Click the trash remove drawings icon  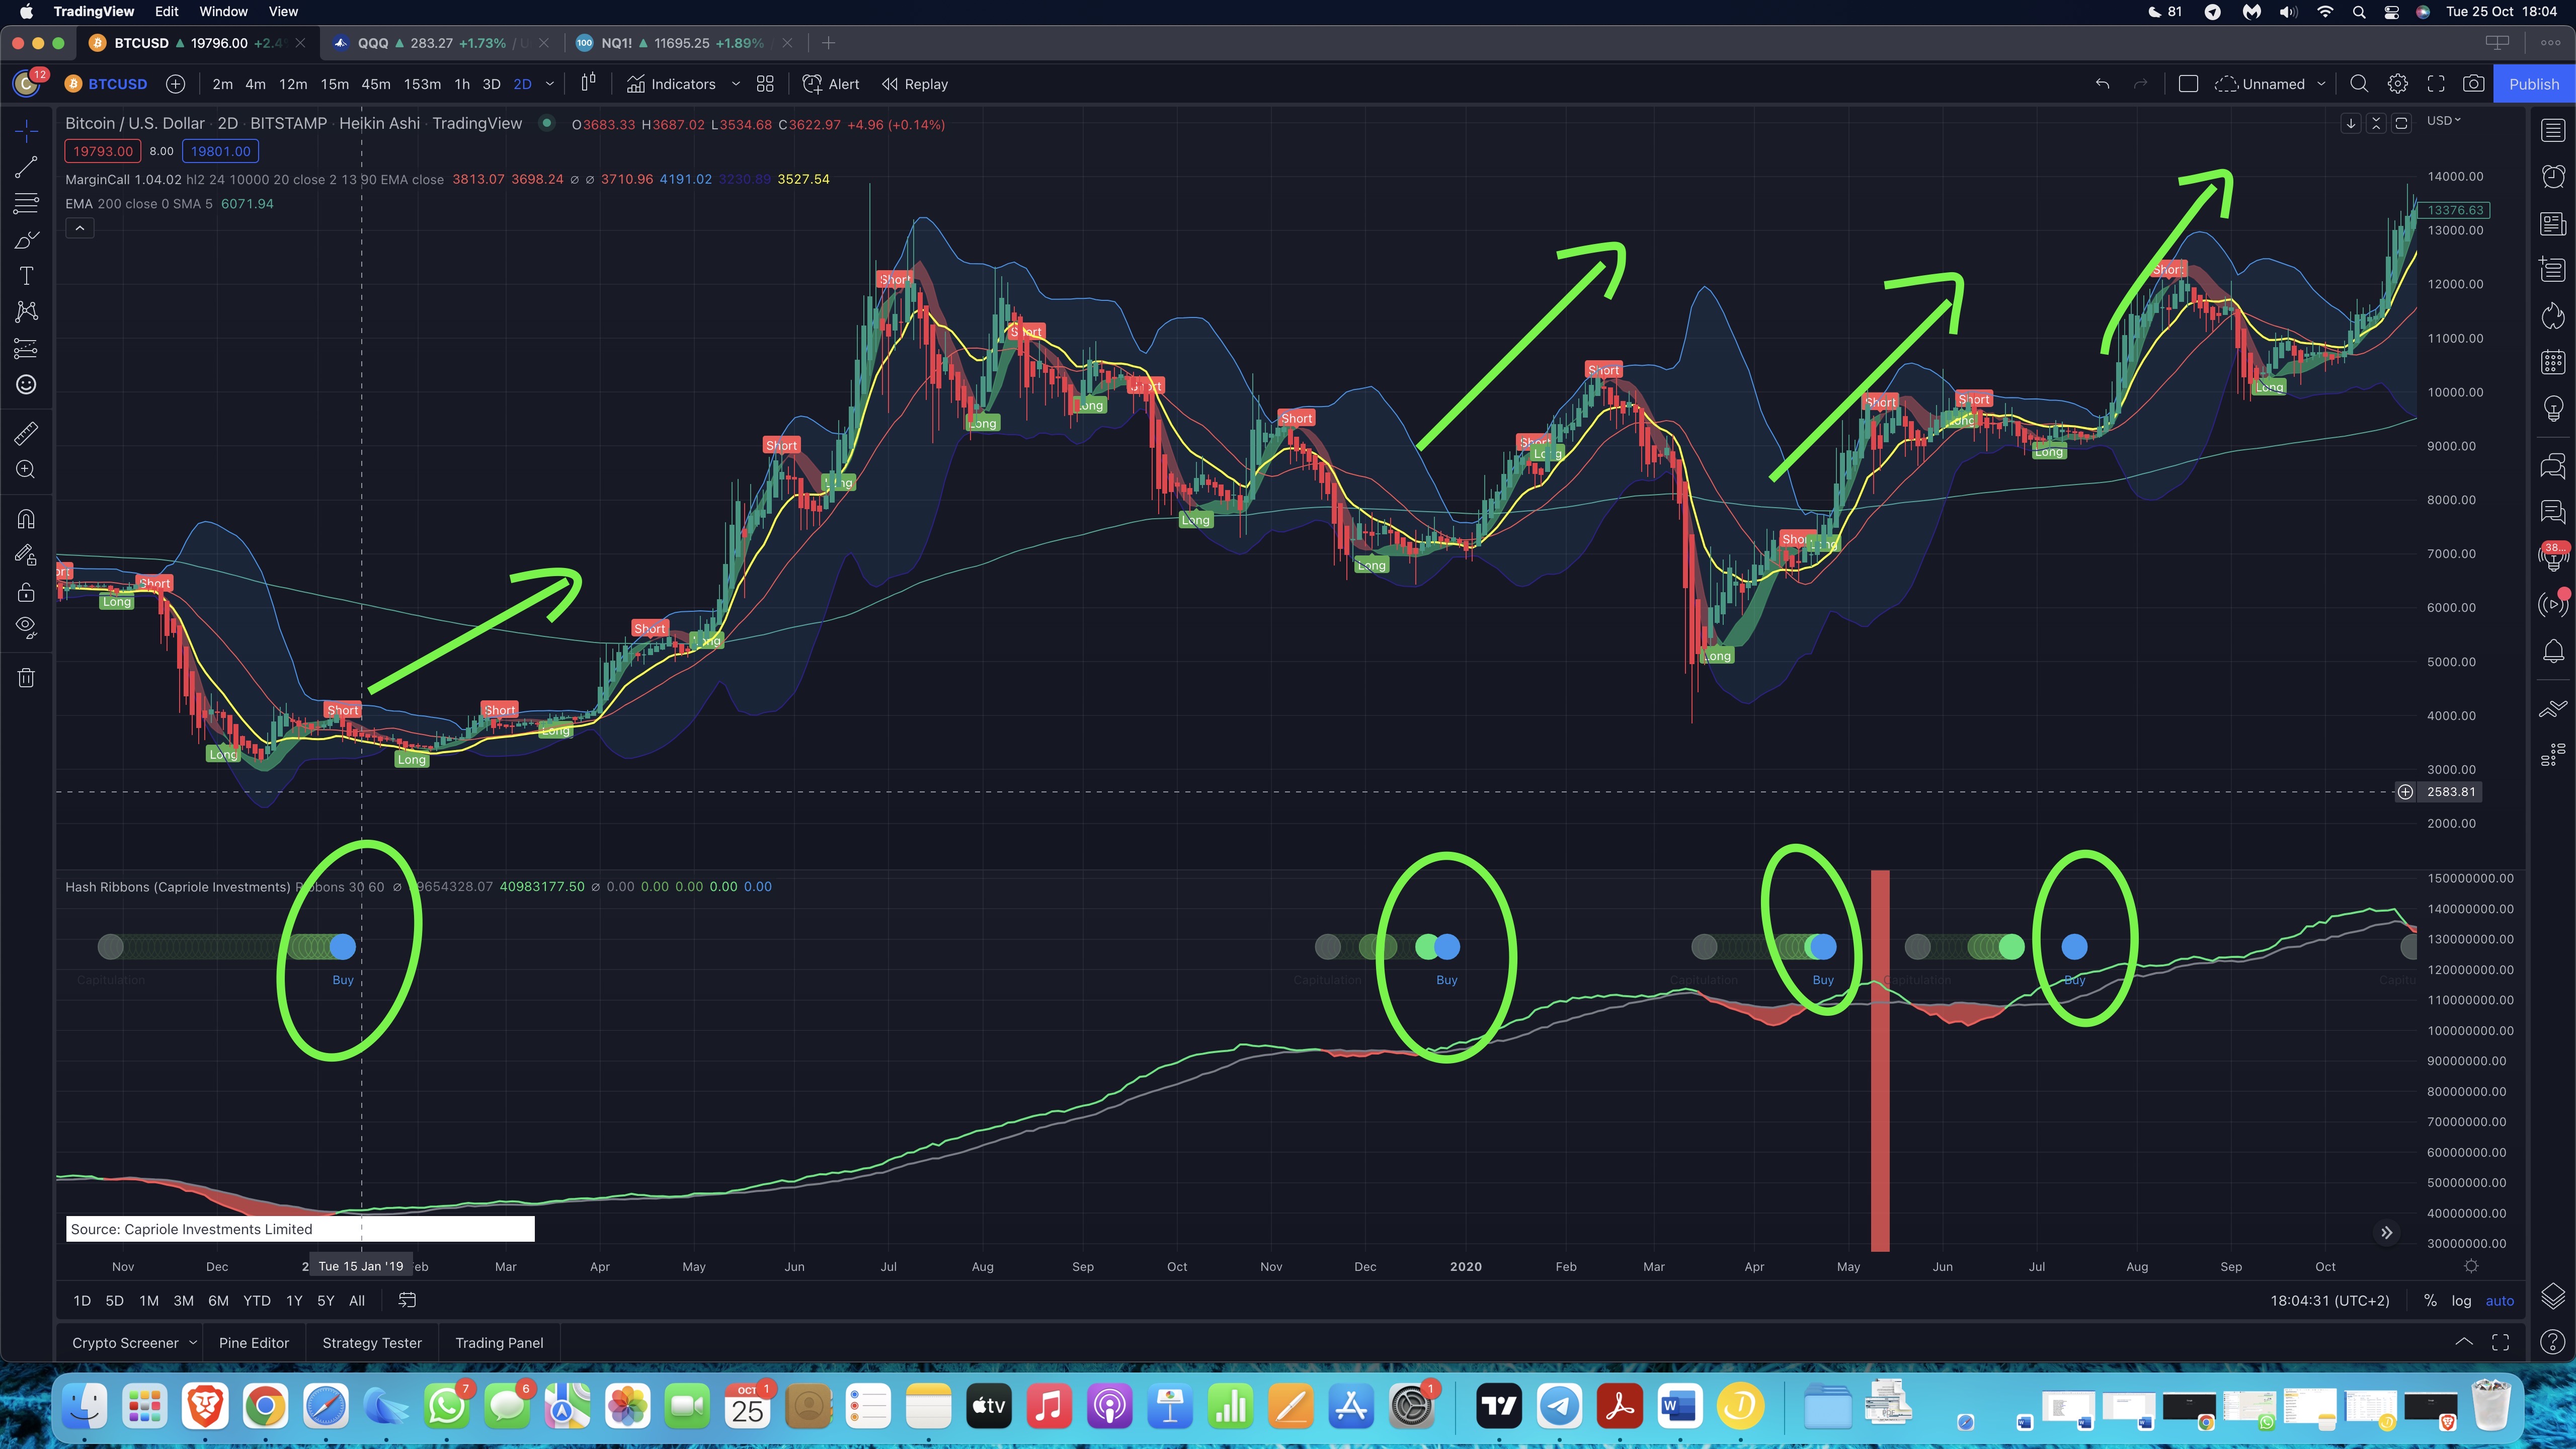(x=27, y=678)
